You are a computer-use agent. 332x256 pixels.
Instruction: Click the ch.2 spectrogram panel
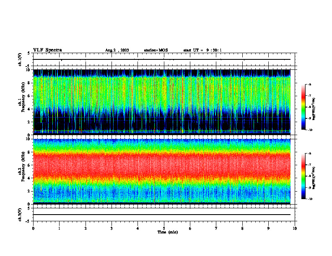coord(162,172)
